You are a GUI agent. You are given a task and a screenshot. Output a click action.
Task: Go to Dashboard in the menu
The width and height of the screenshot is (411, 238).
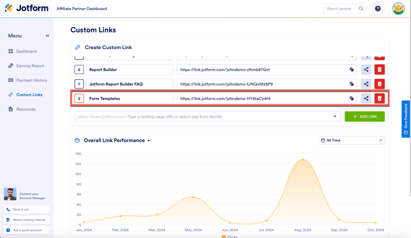click(26, 51)
